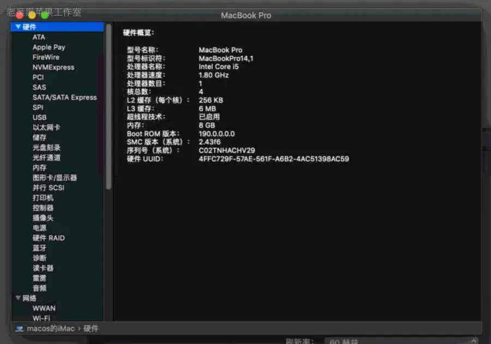
Task: Click the 处理器数目 label
Action: [146, 83]
